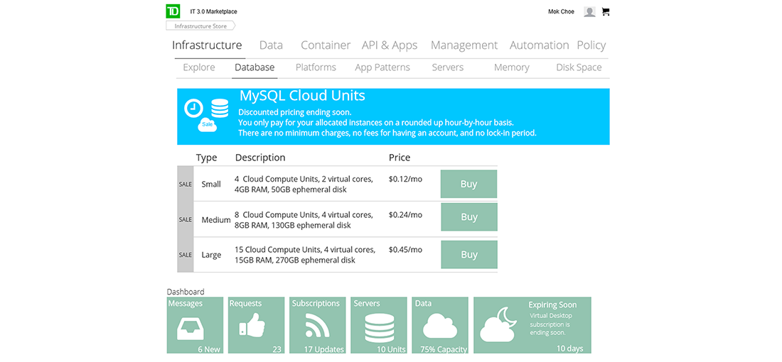782x362 pixels.
Task: Click the MySQL Cloud Units sale banner
Action: coord(393,116)
